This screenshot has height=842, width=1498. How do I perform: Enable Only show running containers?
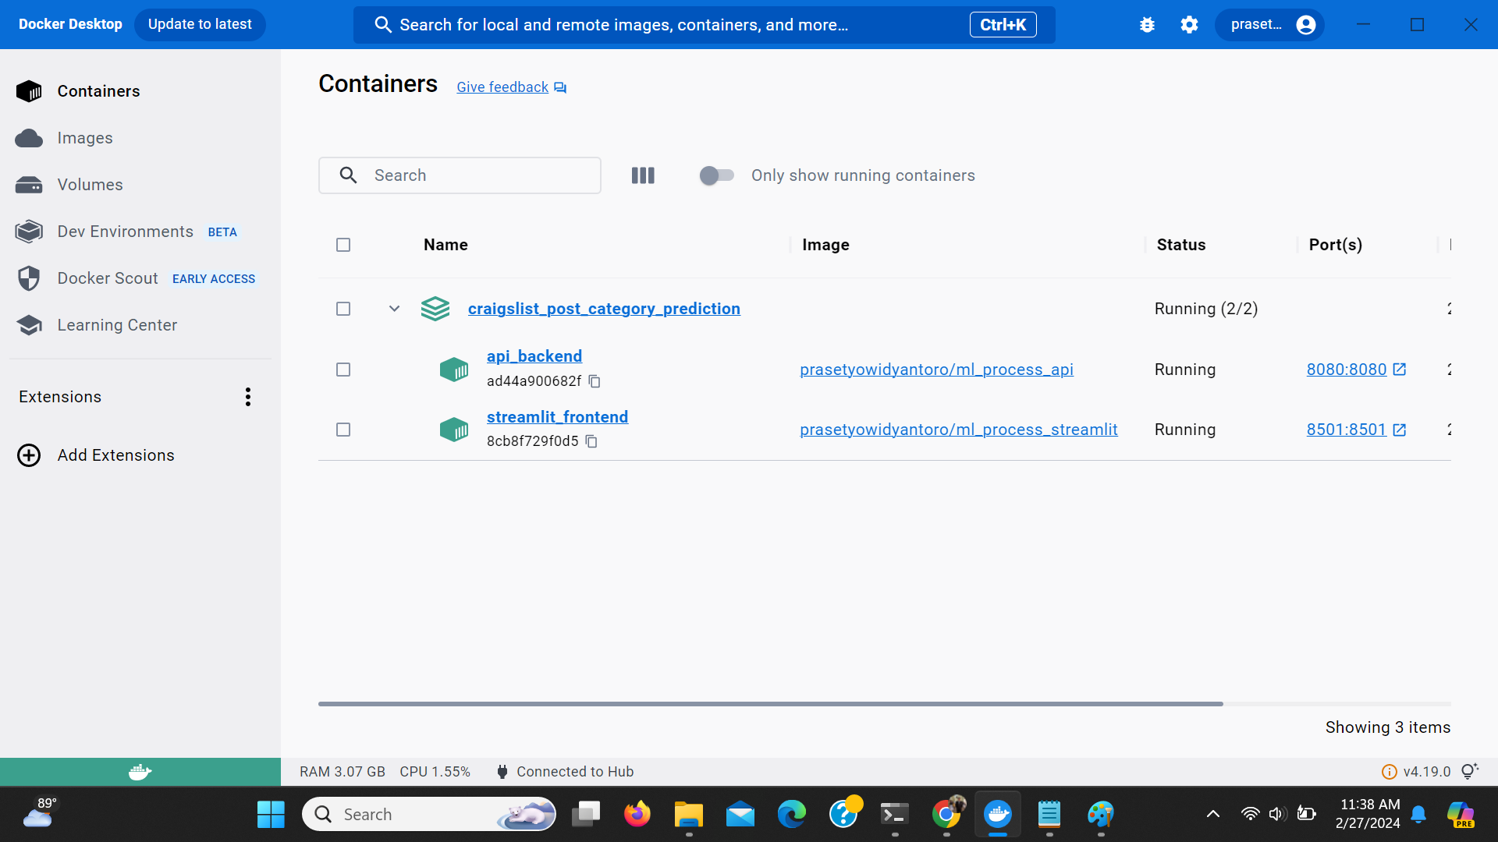tap(716, 175)
